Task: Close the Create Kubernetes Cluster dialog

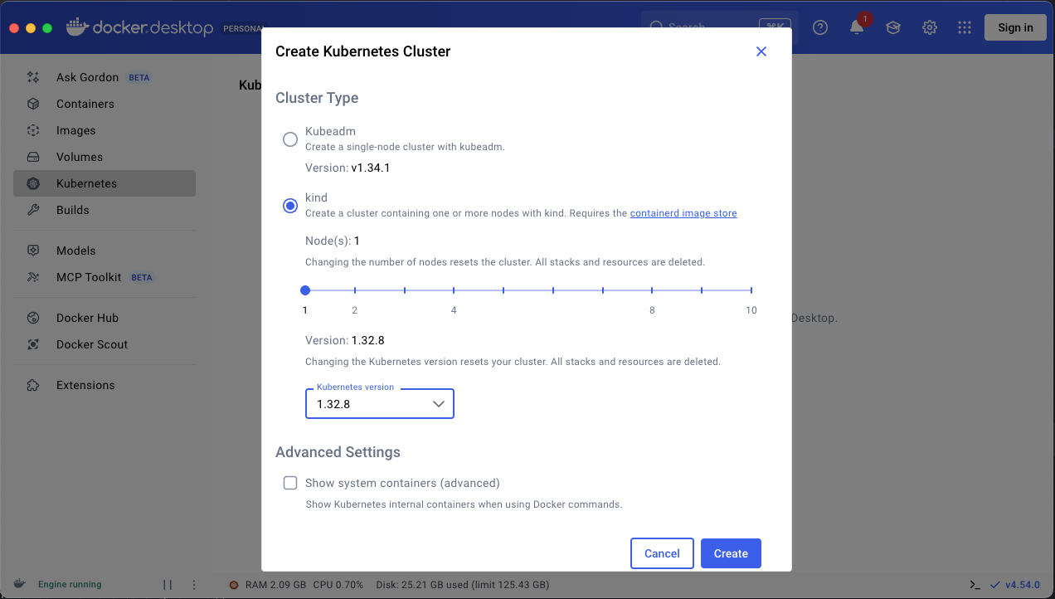Action: pyautogui.click(x=761, y=51)
